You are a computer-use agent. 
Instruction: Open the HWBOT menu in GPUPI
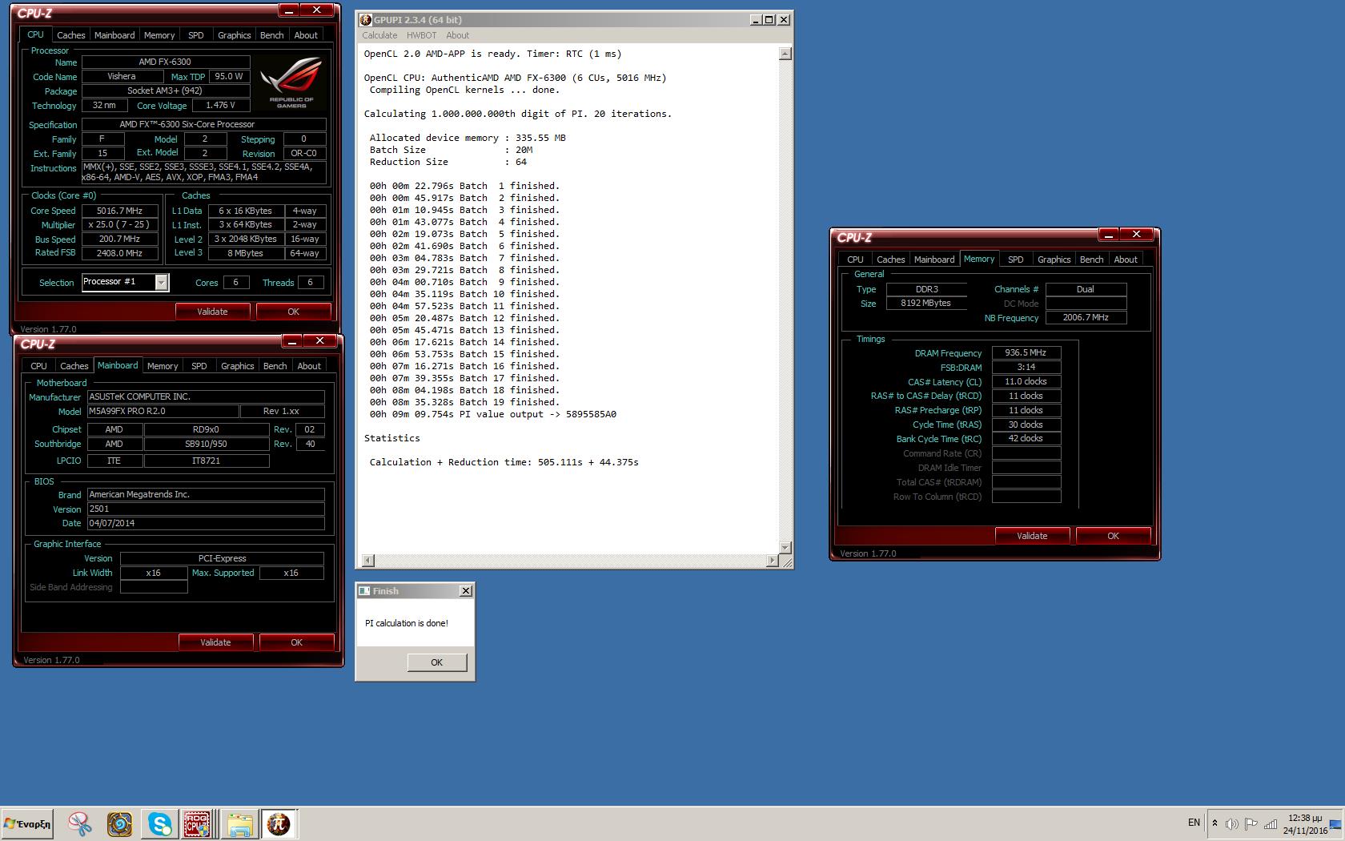[421, 35]
